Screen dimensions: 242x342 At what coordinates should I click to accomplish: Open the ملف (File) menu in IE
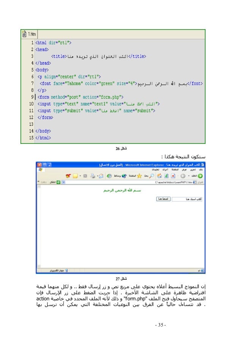coord(201,169)
